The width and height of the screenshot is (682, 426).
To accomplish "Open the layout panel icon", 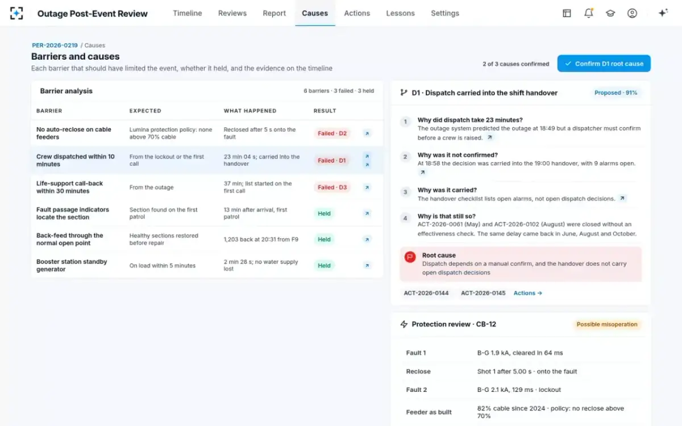I will [x=567, y=13].
